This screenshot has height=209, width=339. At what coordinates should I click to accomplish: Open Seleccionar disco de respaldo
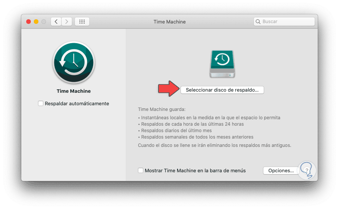click(222, 90)
